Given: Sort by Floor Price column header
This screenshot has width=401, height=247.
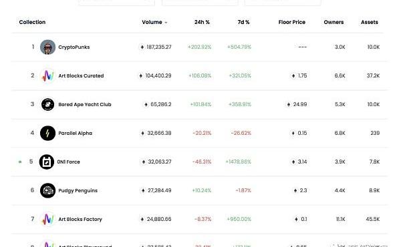Looking at the screenshot, I should point(292,22).
